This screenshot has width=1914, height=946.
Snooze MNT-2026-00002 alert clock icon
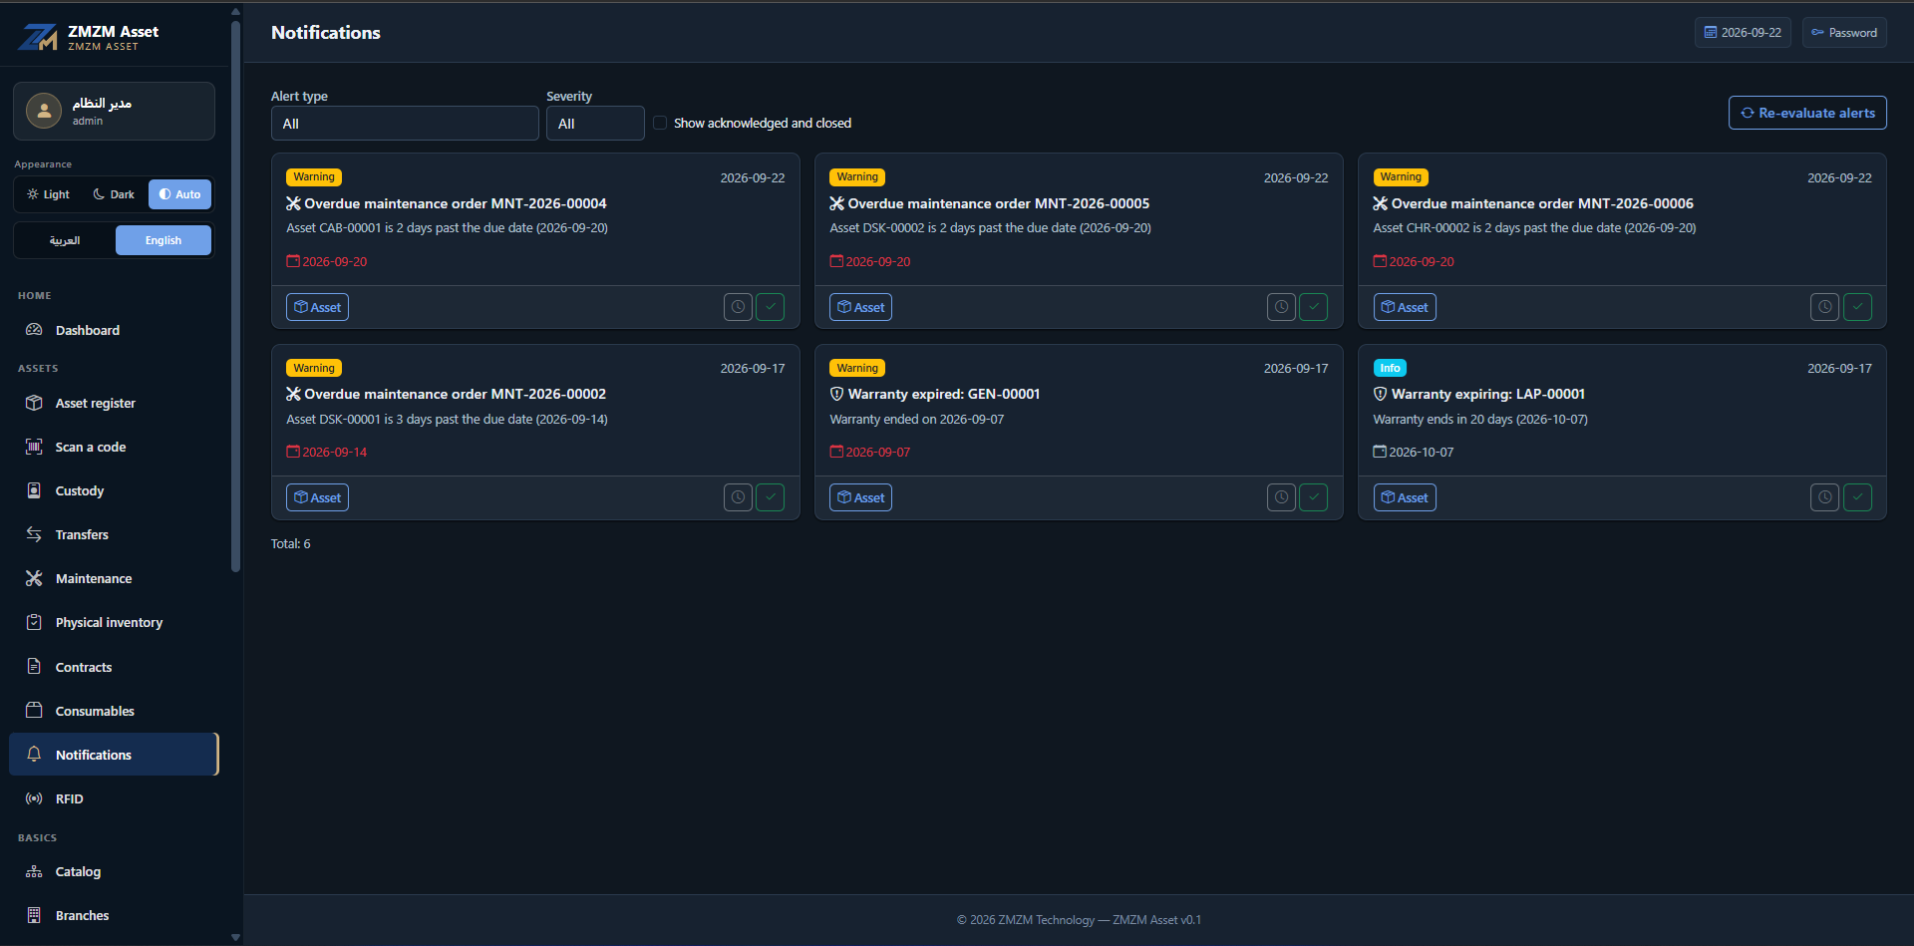(738, 497)
